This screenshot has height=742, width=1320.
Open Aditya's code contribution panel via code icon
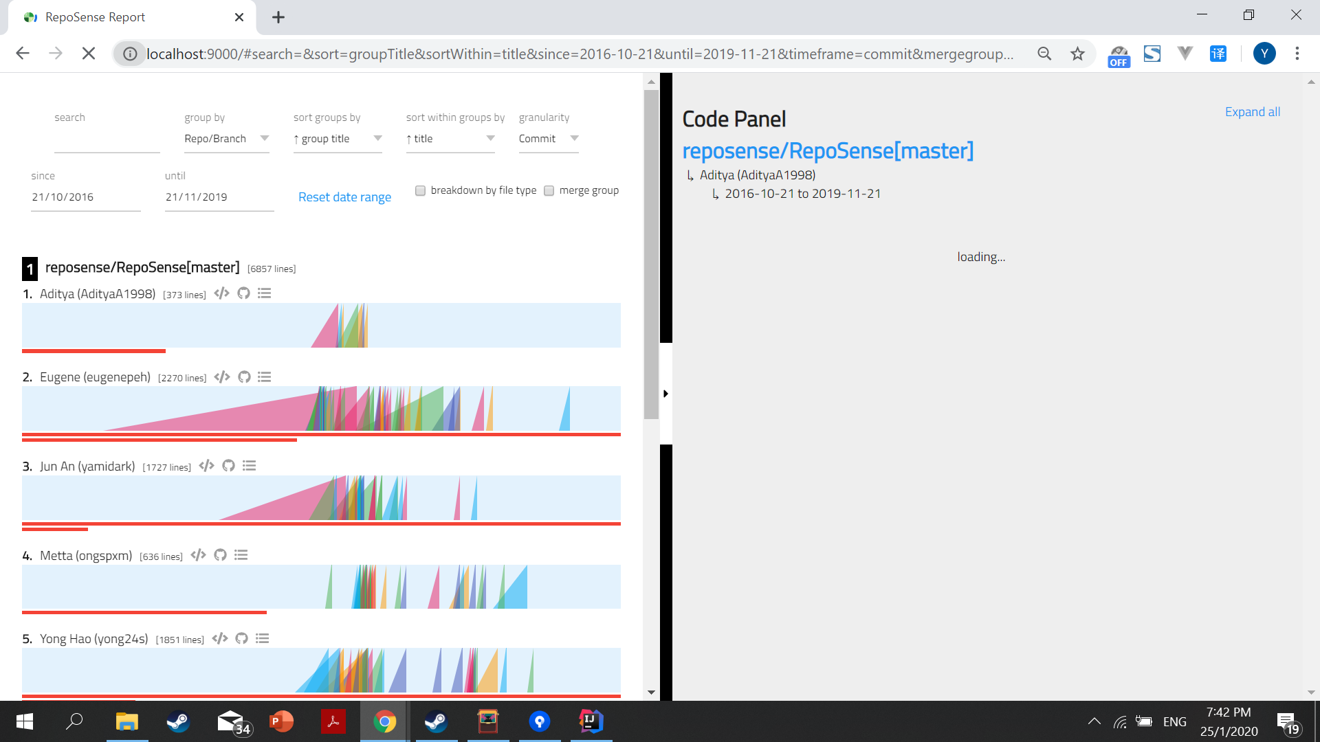click(x=221, y=293)
